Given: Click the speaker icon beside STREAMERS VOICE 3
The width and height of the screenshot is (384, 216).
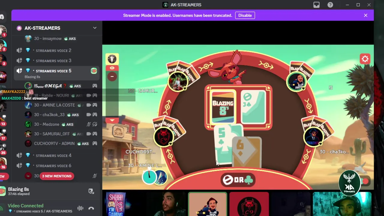Looking at the screenshot, I should pyautogui.click(x=19, y=61).
